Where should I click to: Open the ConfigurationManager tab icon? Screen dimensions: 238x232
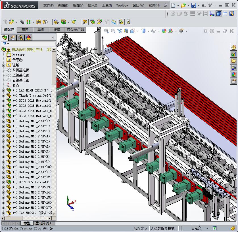click(x=20, y=38)
